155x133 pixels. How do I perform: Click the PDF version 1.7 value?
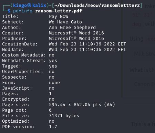coord(53,127)
